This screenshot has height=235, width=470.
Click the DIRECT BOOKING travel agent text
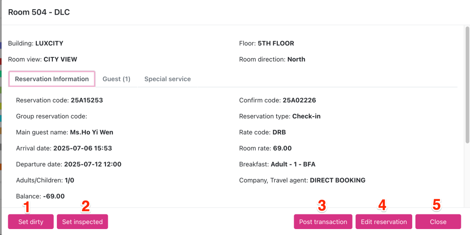click(x=337, y=180)
